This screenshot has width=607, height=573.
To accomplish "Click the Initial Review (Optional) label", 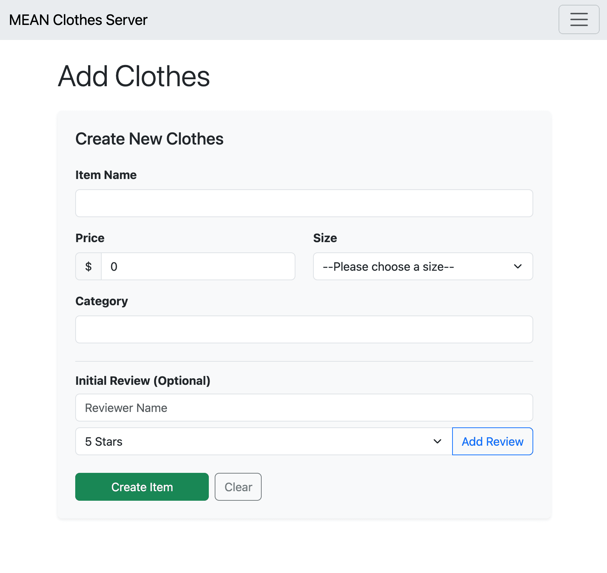I will [x=143, y=381].
